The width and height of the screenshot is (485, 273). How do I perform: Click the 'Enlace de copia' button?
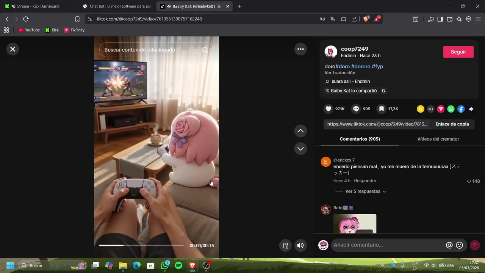click(x=452, y=124)
